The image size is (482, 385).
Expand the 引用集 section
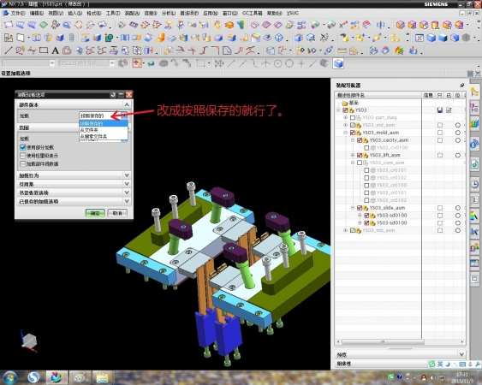pos(74,184)
